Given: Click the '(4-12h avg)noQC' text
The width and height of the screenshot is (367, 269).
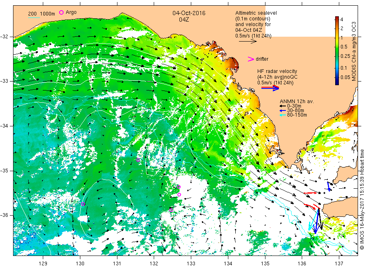Looking at the screenshot, I should 277,77.
